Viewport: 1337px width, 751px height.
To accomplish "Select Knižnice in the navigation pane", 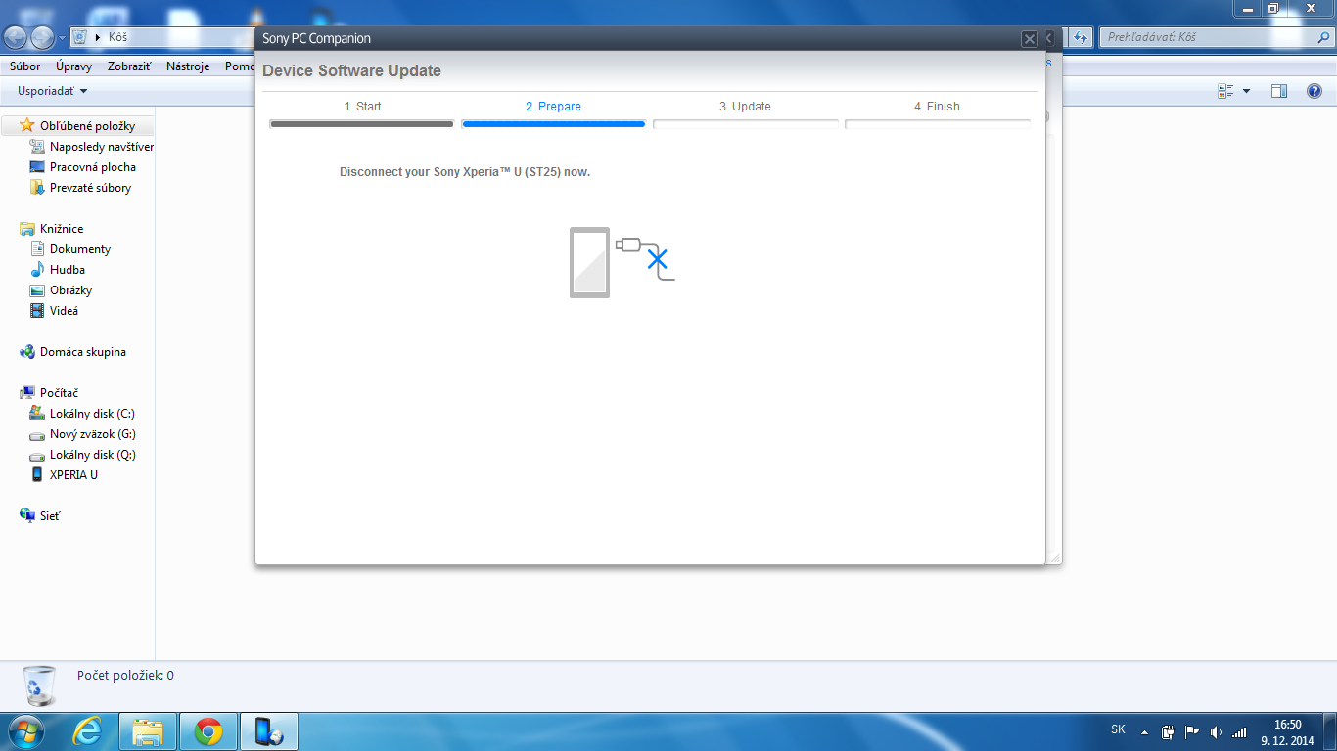I will [x=53, y=229].
